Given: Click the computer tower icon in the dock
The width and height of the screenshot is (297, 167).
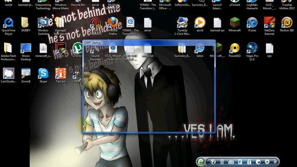Looking at the screenshot, I should tap(222, 162).
